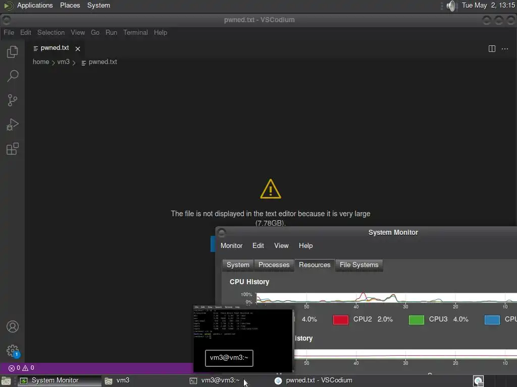Select the Resources tab

315,265
